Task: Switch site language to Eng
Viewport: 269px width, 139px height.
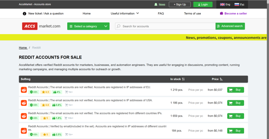Action: pyautogui.click(x=225, y=4)
